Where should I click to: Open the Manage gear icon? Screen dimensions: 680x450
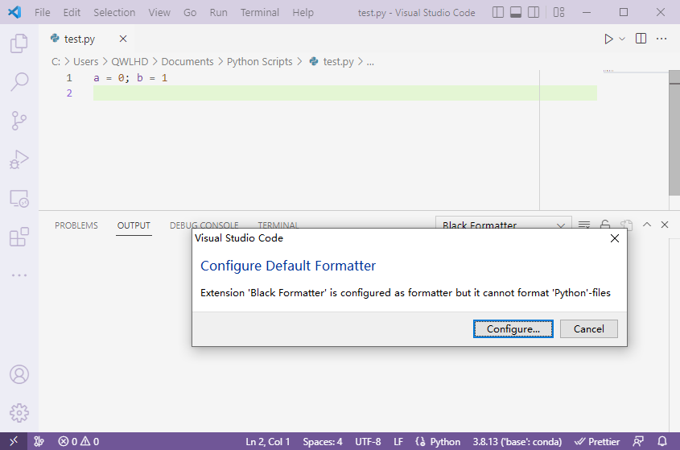(19, 413)
